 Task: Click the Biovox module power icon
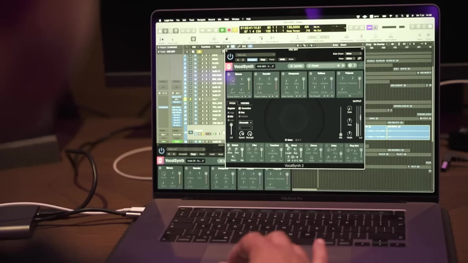point(229,74)
